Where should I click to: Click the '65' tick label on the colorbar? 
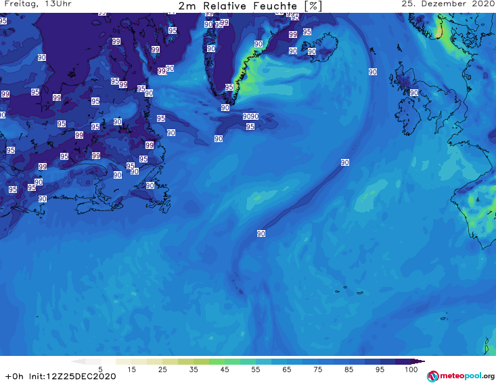287,369
